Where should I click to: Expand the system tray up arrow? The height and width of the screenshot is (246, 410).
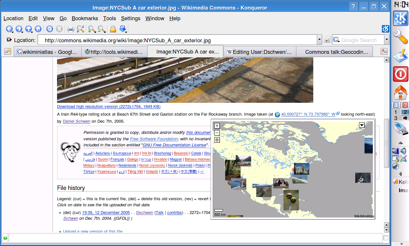click(400, 143)
